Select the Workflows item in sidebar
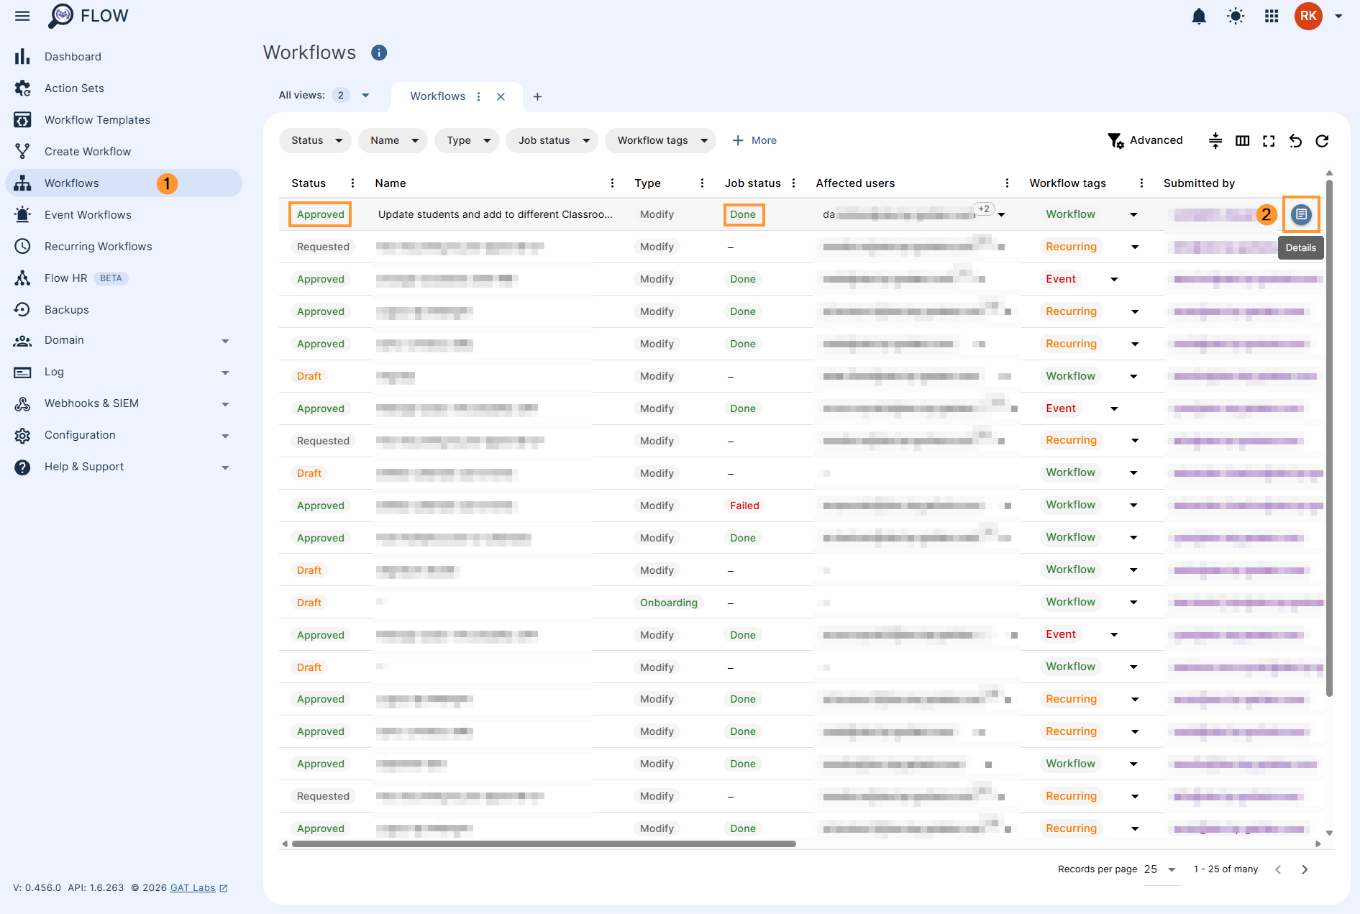The image size is (1360, 914). click(124, 183)
